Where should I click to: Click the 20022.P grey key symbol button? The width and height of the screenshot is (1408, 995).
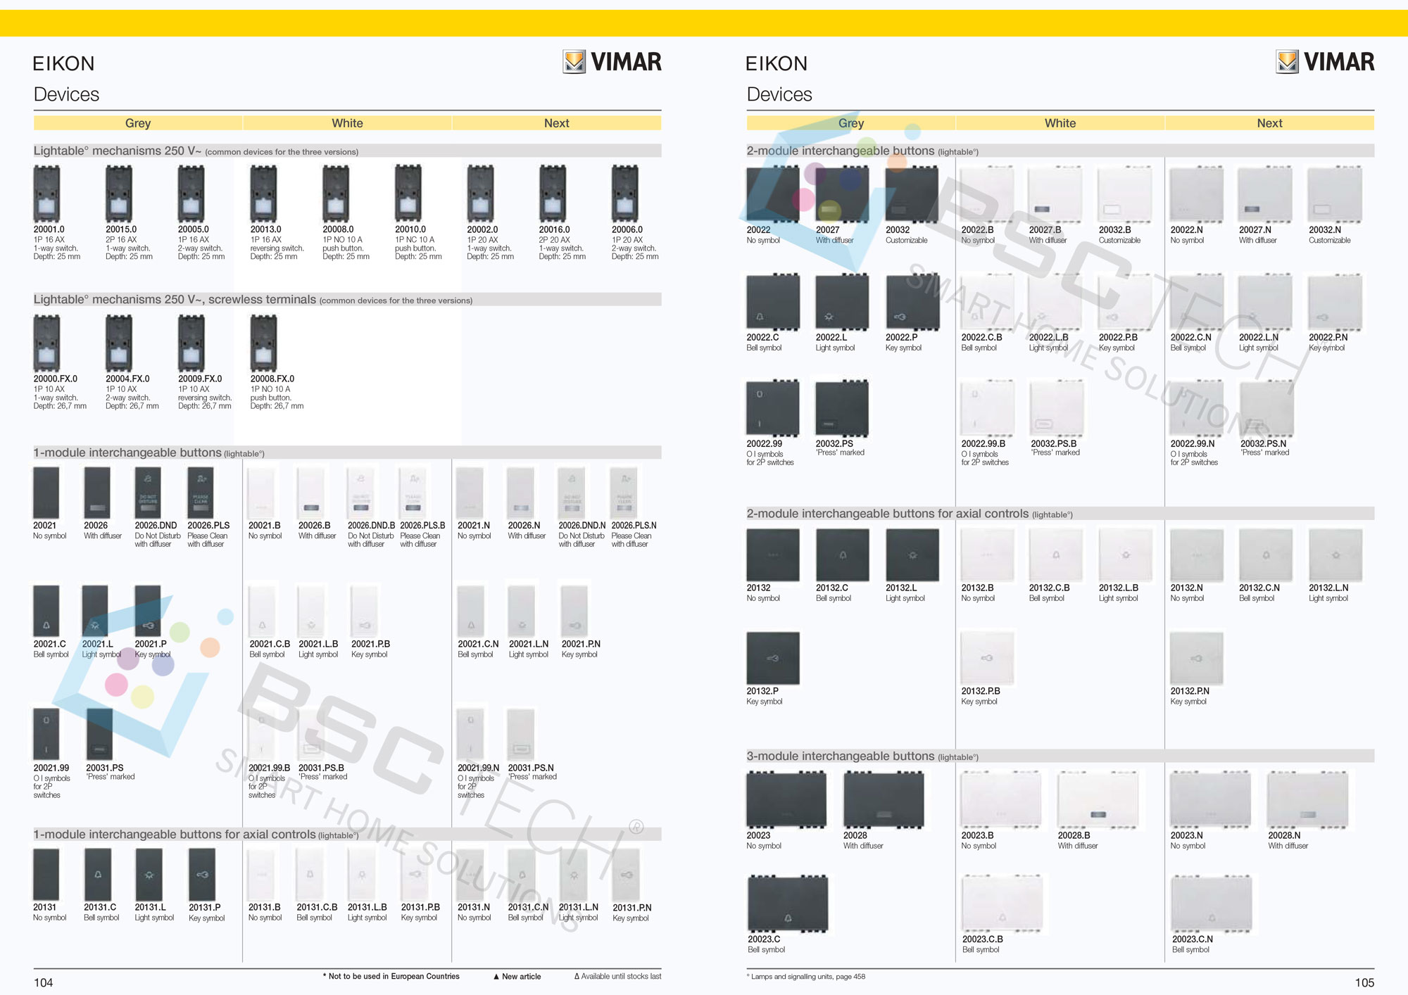click(x=912, y=302)
